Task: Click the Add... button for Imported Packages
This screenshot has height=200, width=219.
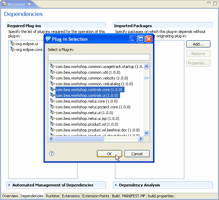Action: pos(198,44)
